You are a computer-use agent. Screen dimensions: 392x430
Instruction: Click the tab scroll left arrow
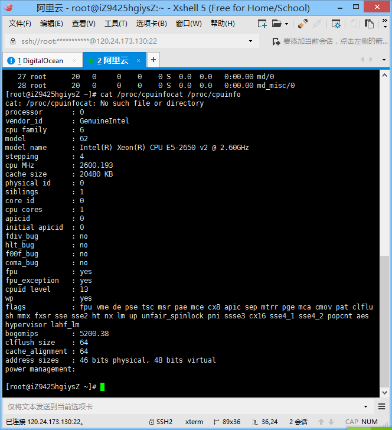click(x=362, y=60)
